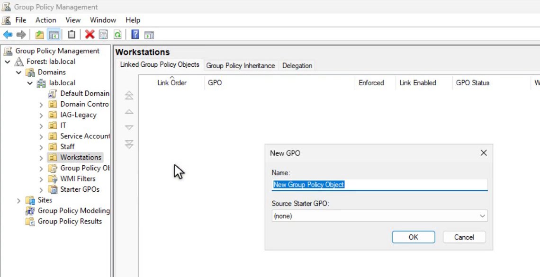Image resolution: width=540 pixels, height=277 pixels.
Task: Move link down one arrow
Action: 129,128
